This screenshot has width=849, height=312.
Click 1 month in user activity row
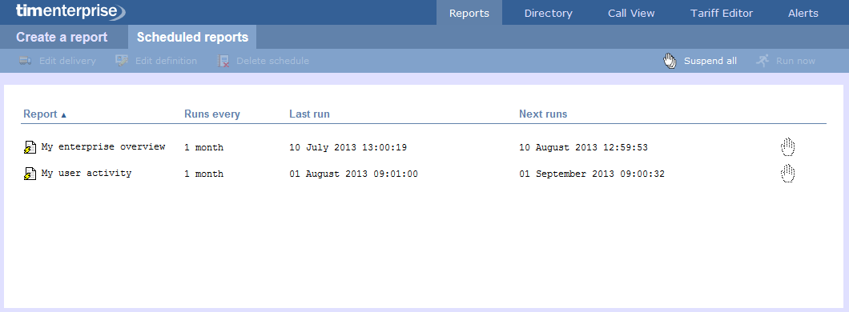pyautogui.click(x=203, y=174)
